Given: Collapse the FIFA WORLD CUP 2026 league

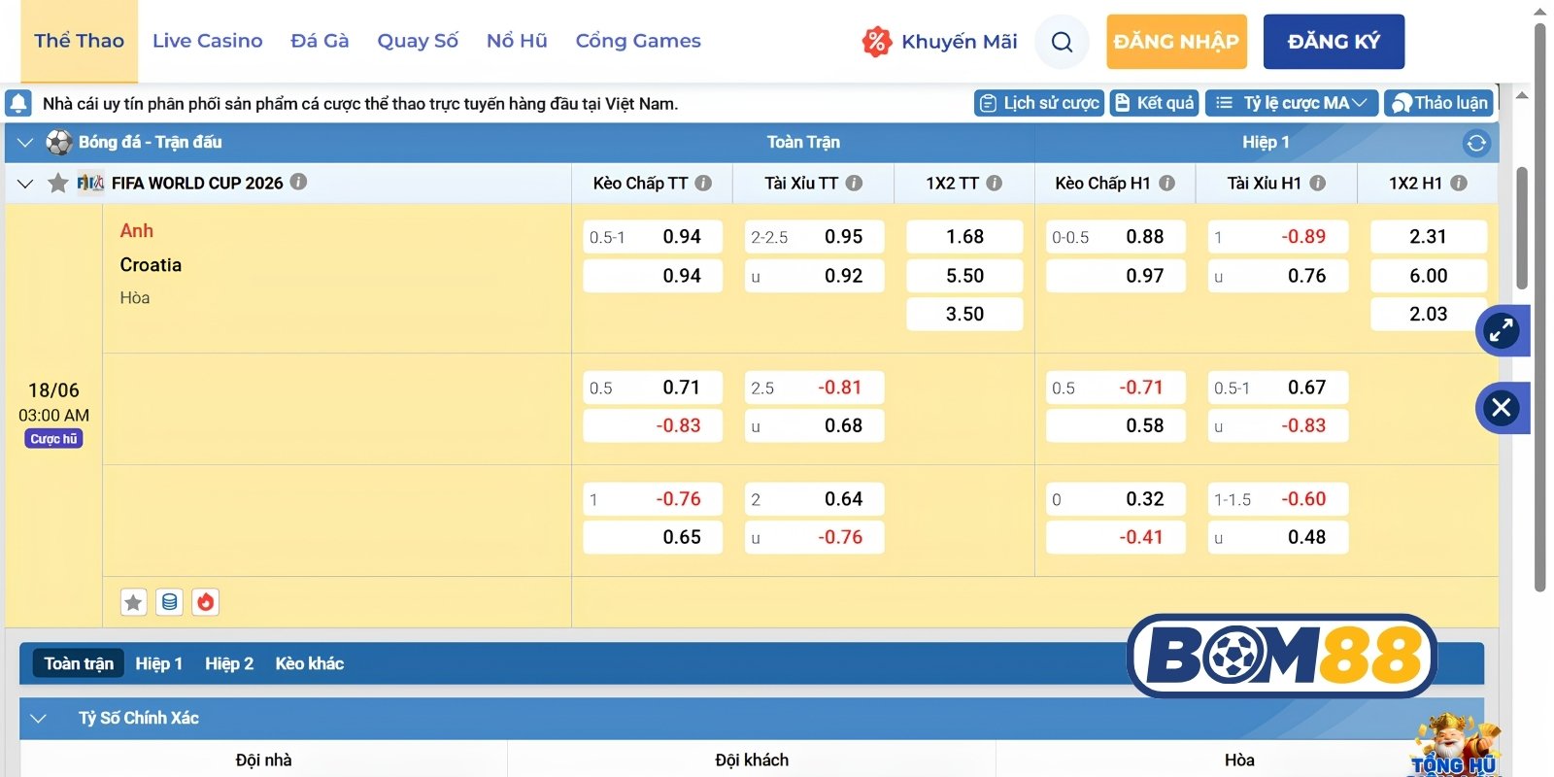Looking at the screenshot, I should [x=25, y=183].
